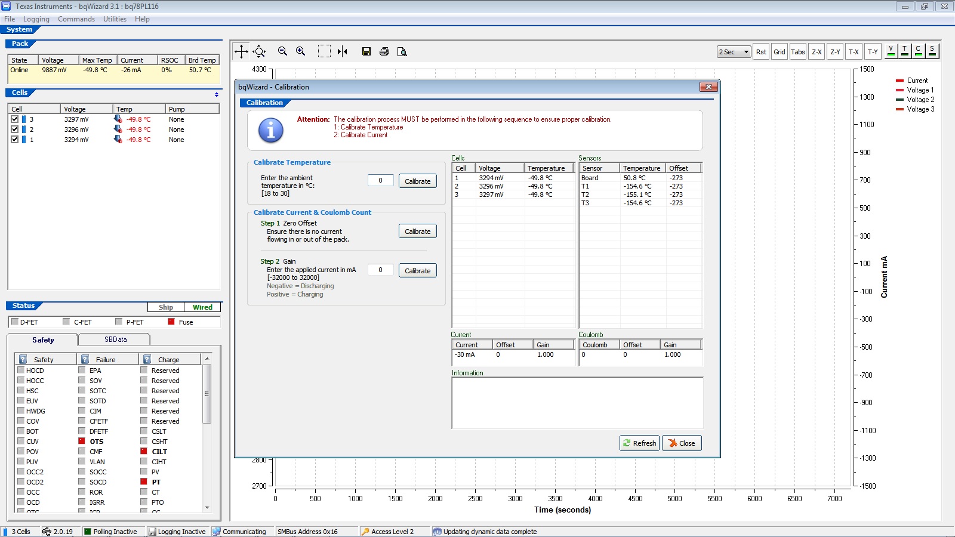Screen dimensions: 955x537
Task: Click the Rst reset chart button
Action: [x=761, y=51]
